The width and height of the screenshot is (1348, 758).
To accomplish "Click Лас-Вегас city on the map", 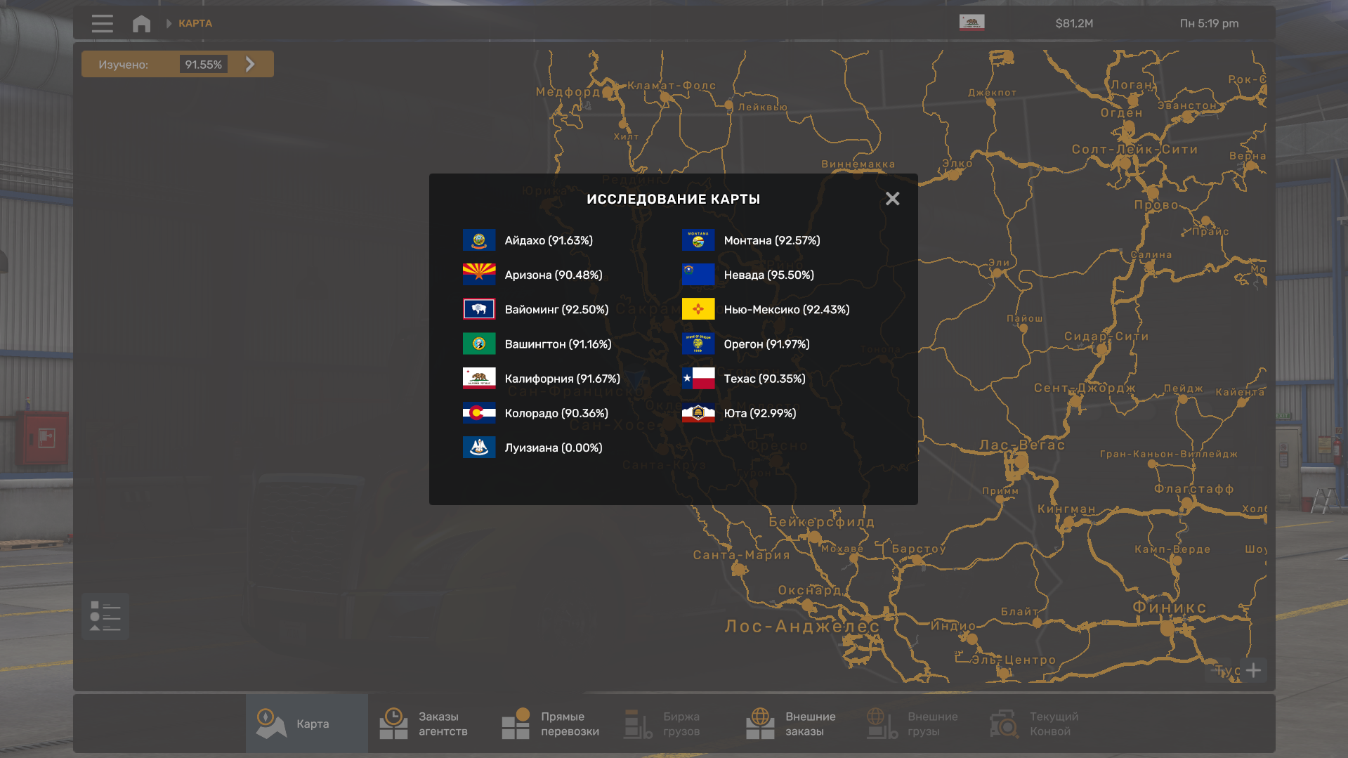I will pyautogui.click(x=1022, y=445).
